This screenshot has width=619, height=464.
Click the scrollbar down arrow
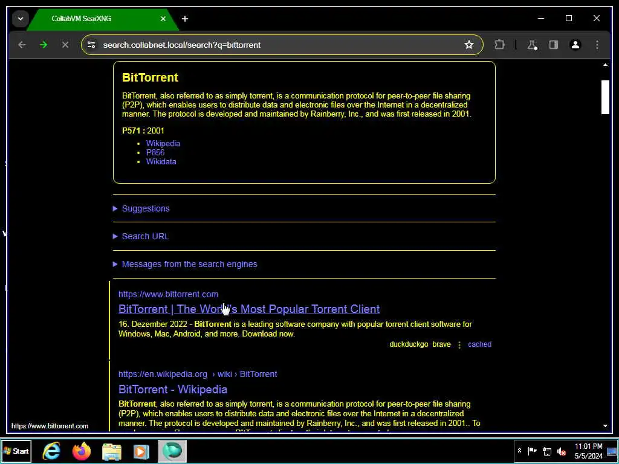tap(605, 426)
